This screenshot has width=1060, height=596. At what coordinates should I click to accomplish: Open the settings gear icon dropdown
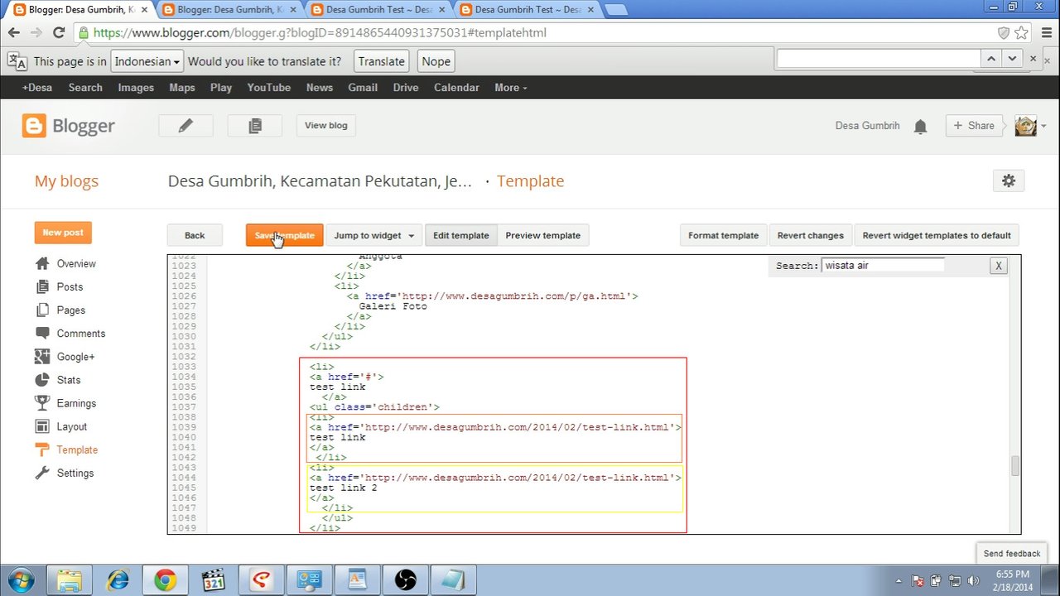point(1008,180)
